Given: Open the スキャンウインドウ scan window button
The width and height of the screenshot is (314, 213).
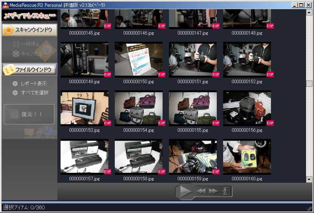Looking at the screenshot, I should pos(29,30).
